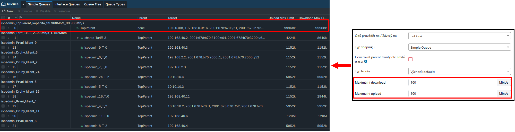
Task: Check the Generovat parent fronty checkbox
Action: point(410,59)
